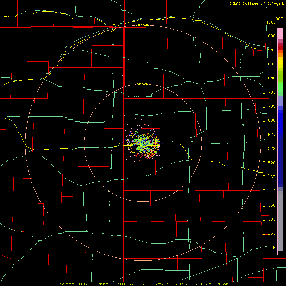Screen dimensions: 286x286
Task: Select the 0.253 value on the color scale
Action: coord(269,233)
